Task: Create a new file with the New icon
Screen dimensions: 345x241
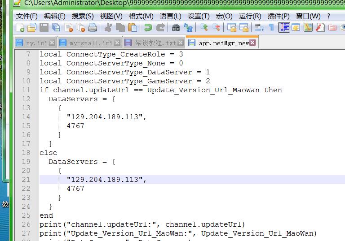Action: coord(20,28)
